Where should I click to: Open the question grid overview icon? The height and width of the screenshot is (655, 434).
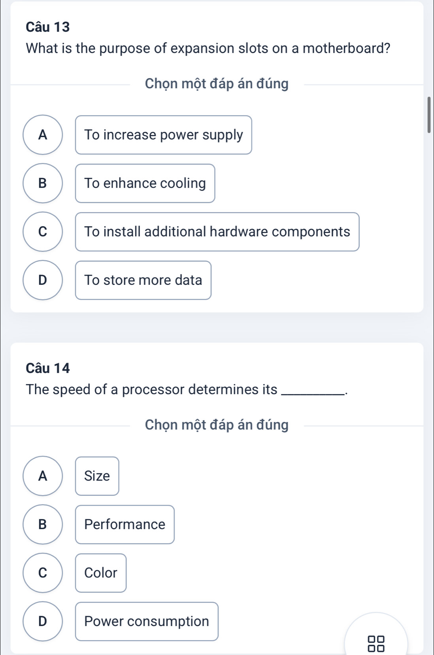[376, 644]
